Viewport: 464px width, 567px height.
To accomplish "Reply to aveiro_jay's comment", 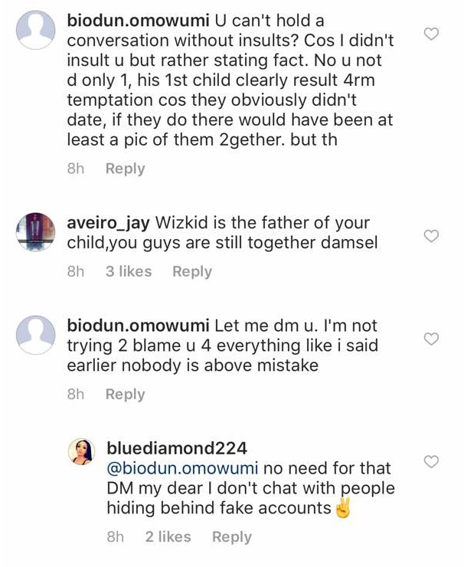I will (191, 271).
